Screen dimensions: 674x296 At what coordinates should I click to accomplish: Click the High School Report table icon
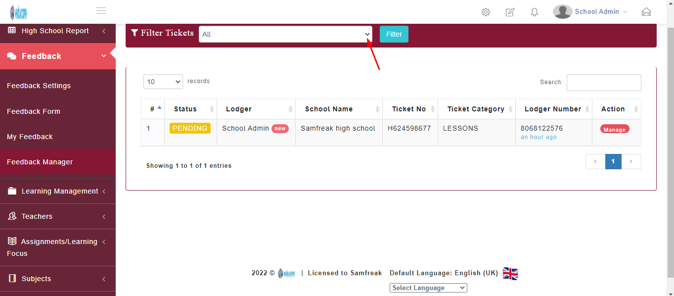[12, 31]
